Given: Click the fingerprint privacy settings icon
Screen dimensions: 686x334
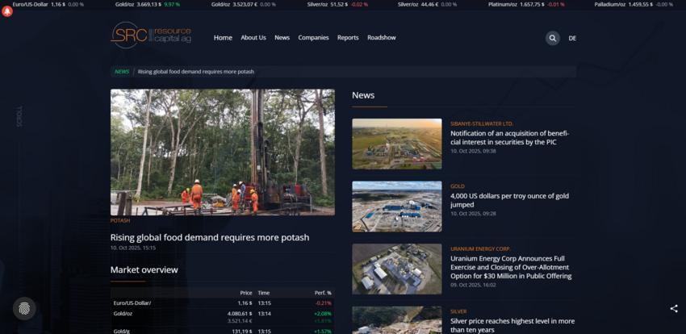Looking at the screenshot, I should point(24,308).
